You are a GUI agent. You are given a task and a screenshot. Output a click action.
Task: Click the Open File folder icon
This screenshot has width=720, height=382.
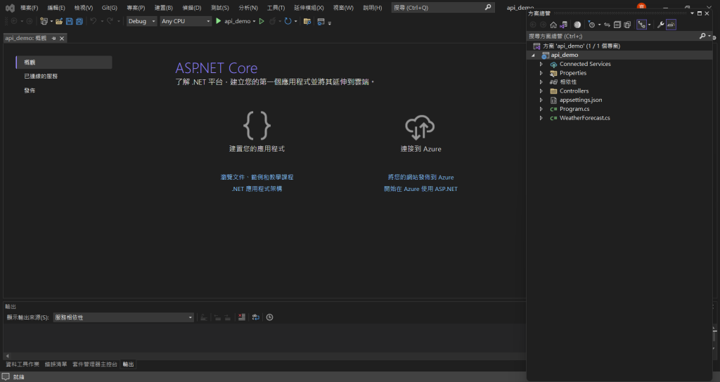tap(59, 21)
